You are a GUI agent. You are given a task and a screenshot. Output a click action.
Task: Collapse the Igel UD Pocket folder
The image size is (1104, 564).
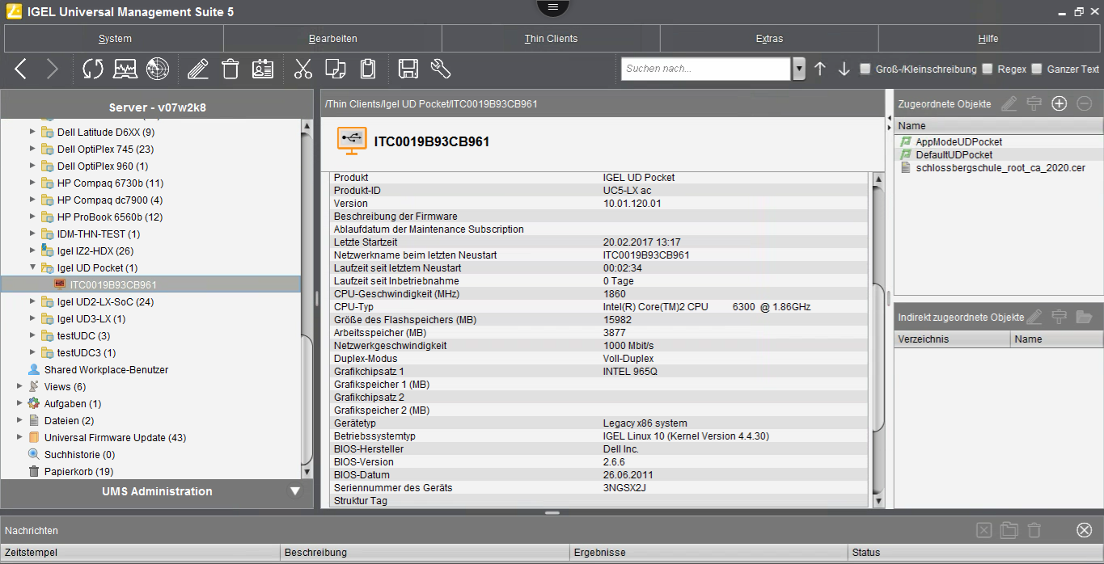pos(32,267)
